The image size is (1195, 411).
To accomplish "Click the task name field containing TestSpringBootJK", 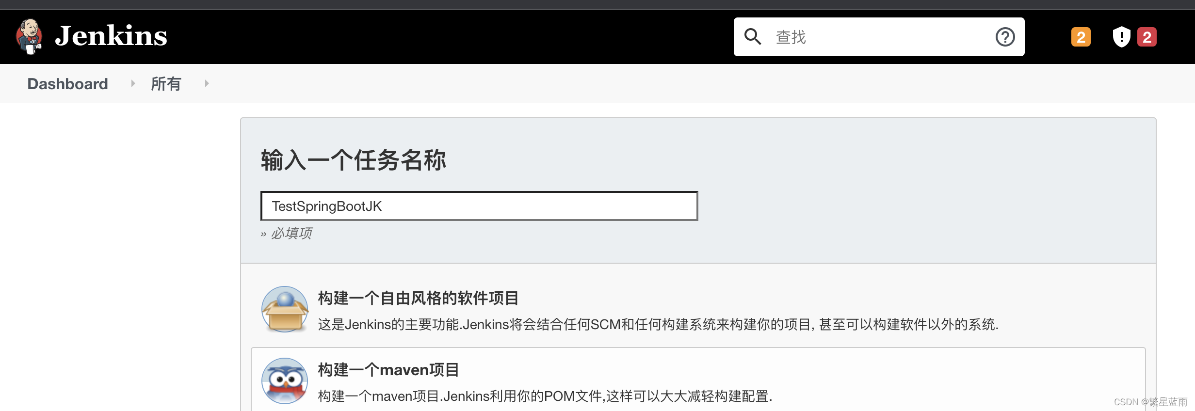I will tap(479, 206).
